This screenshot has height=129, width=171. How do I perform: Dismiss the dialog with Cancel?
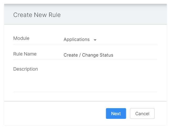[x=142, y=113]
